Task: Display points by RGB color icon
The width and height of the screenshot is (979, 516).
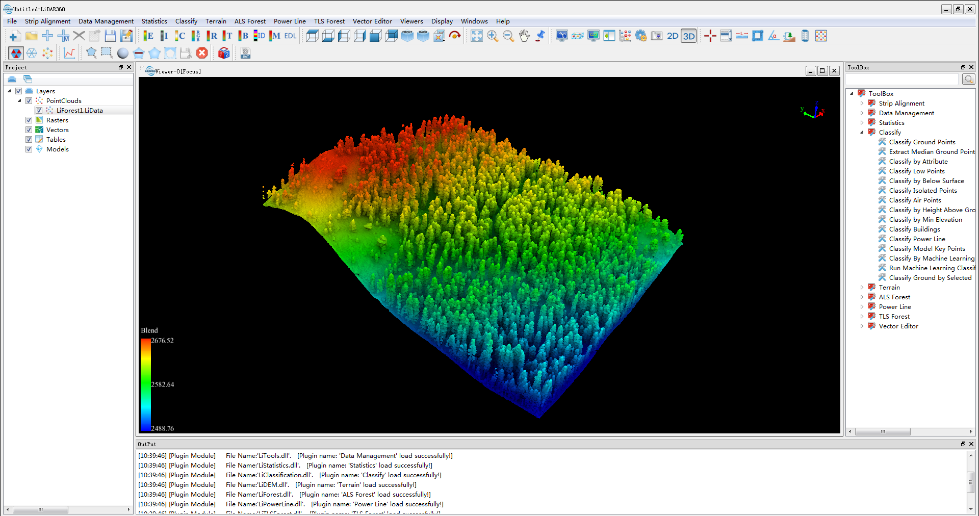Action: point(196,36)
